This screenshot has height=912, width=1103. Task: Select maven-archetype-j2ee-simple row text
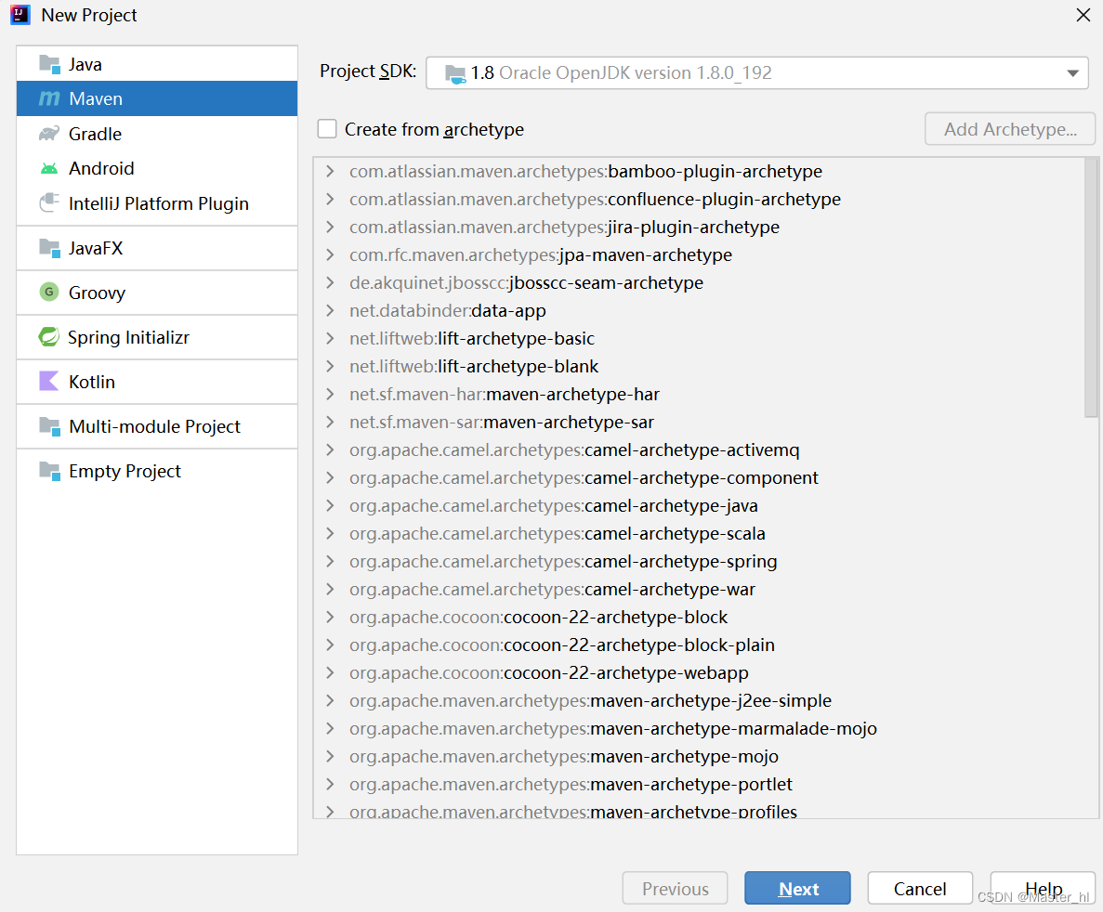pyautogui.click(x=590, y=700)
